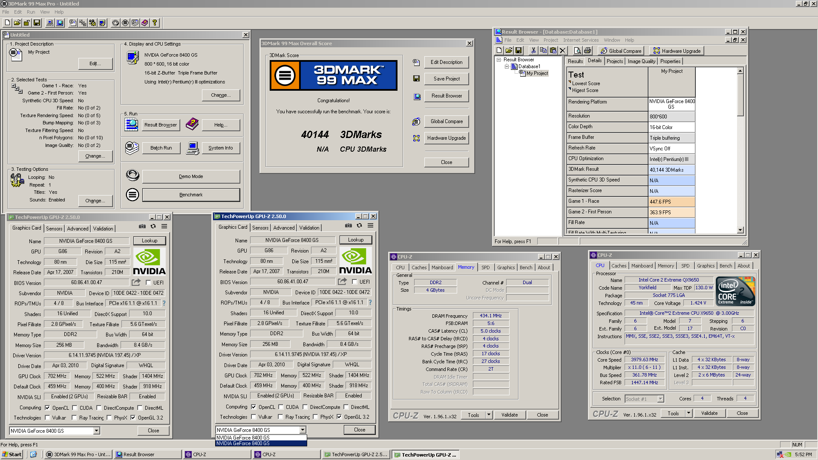Click Delete X icon in Result Browser toolbar

[x=562, y=51]
